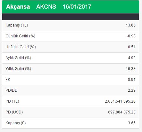The height and width of the screenshot is (132, 142).
Task: Click the 16.38 yearly return value
Action: (131, 69)
